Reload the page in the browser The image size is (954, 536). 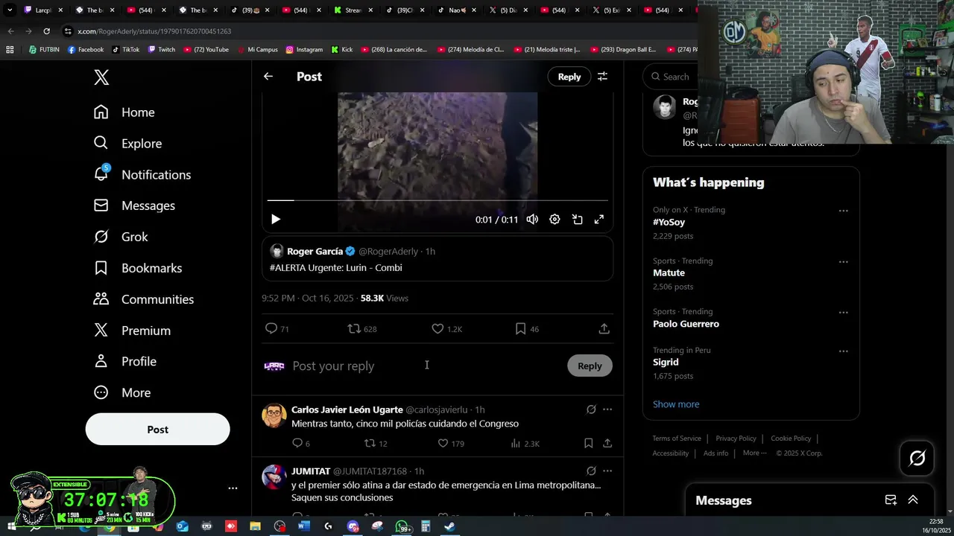click(46, 31)
